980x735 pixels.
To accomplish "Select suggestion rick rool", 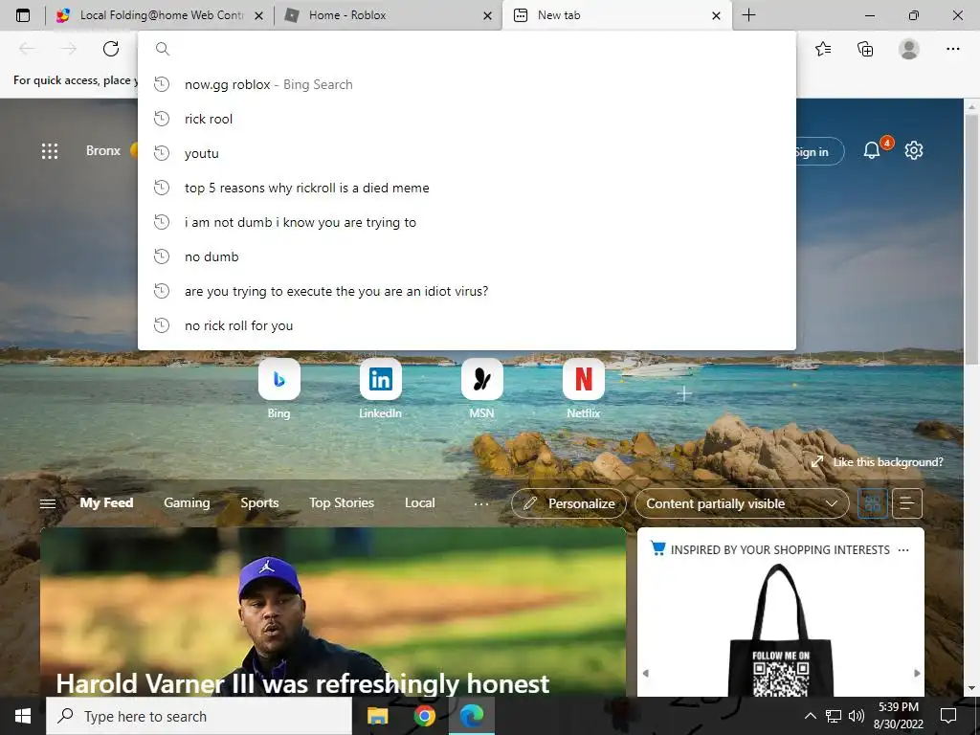I will [x=467, y=119].
